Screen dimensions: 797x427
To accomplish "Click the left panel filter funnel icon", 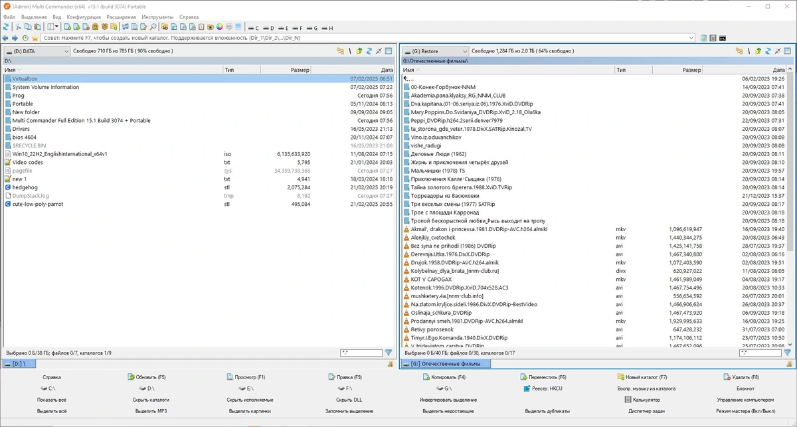I will (389, 353).
